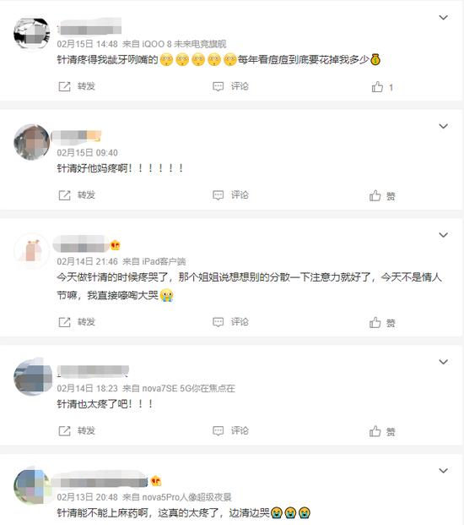
Task: Open comments on the 02月14日 21:46 post
Action: (230, 322)
